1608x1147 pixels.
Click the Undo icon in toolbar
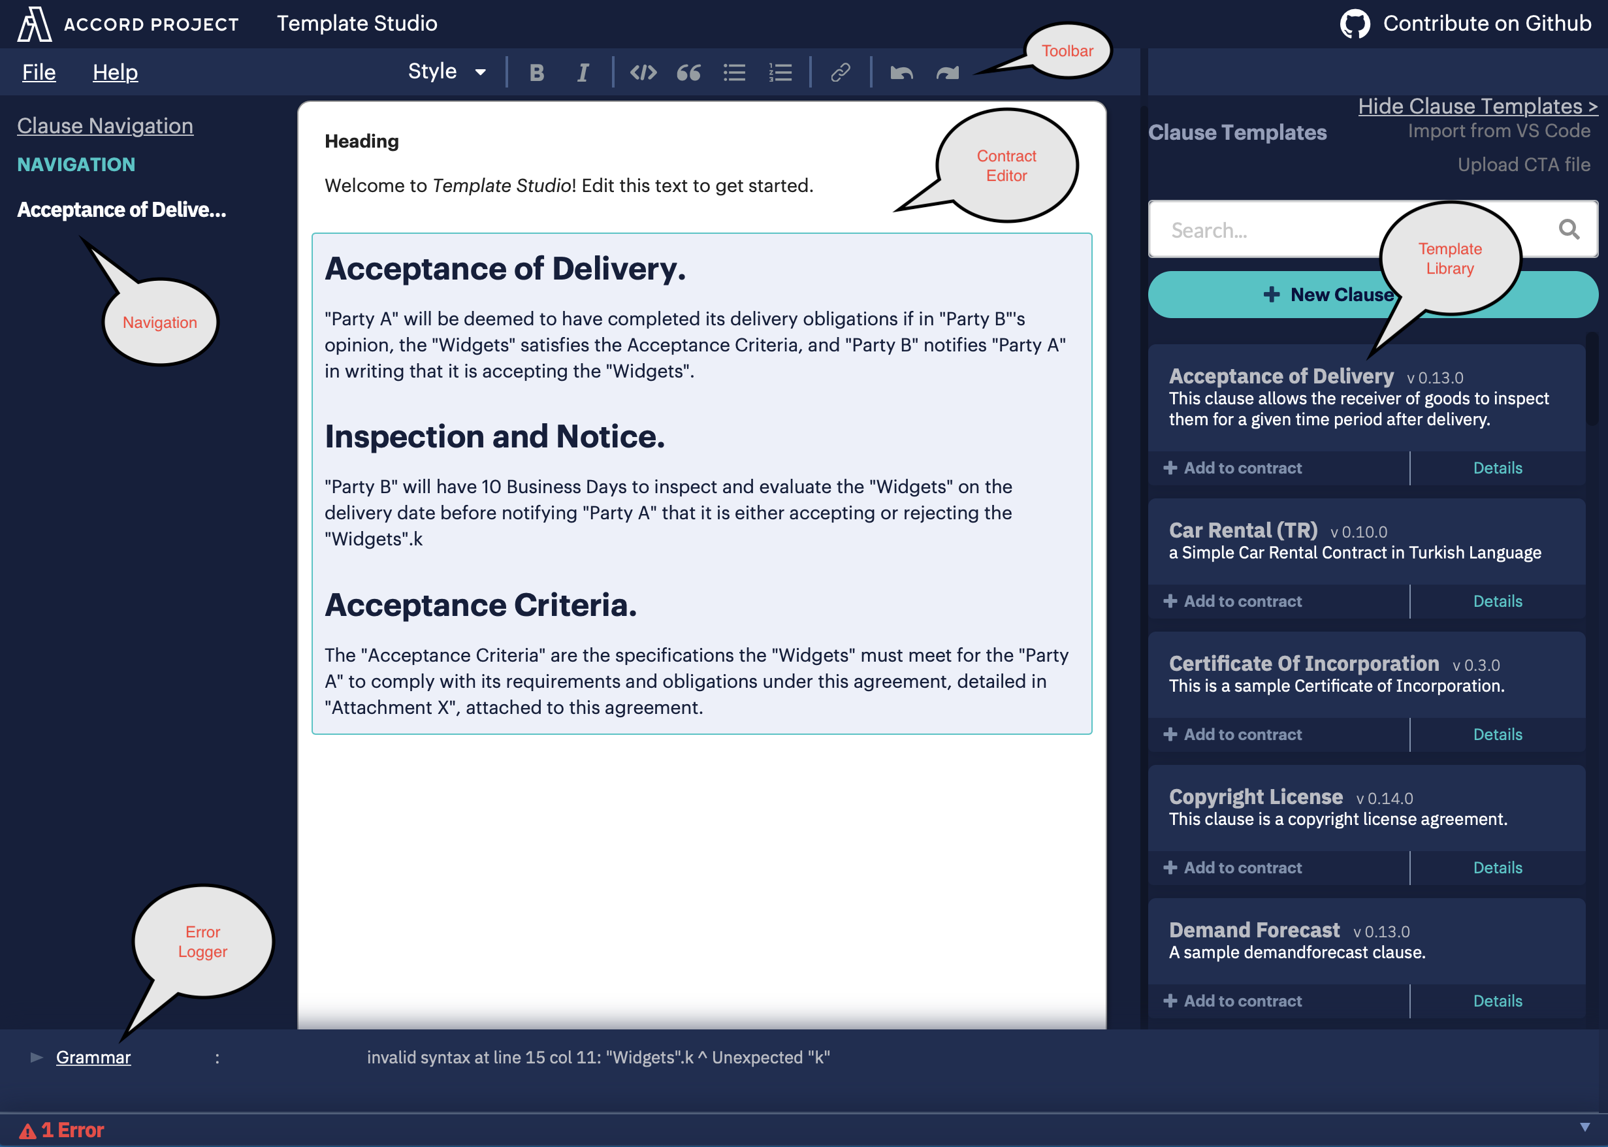coord(898,72)
